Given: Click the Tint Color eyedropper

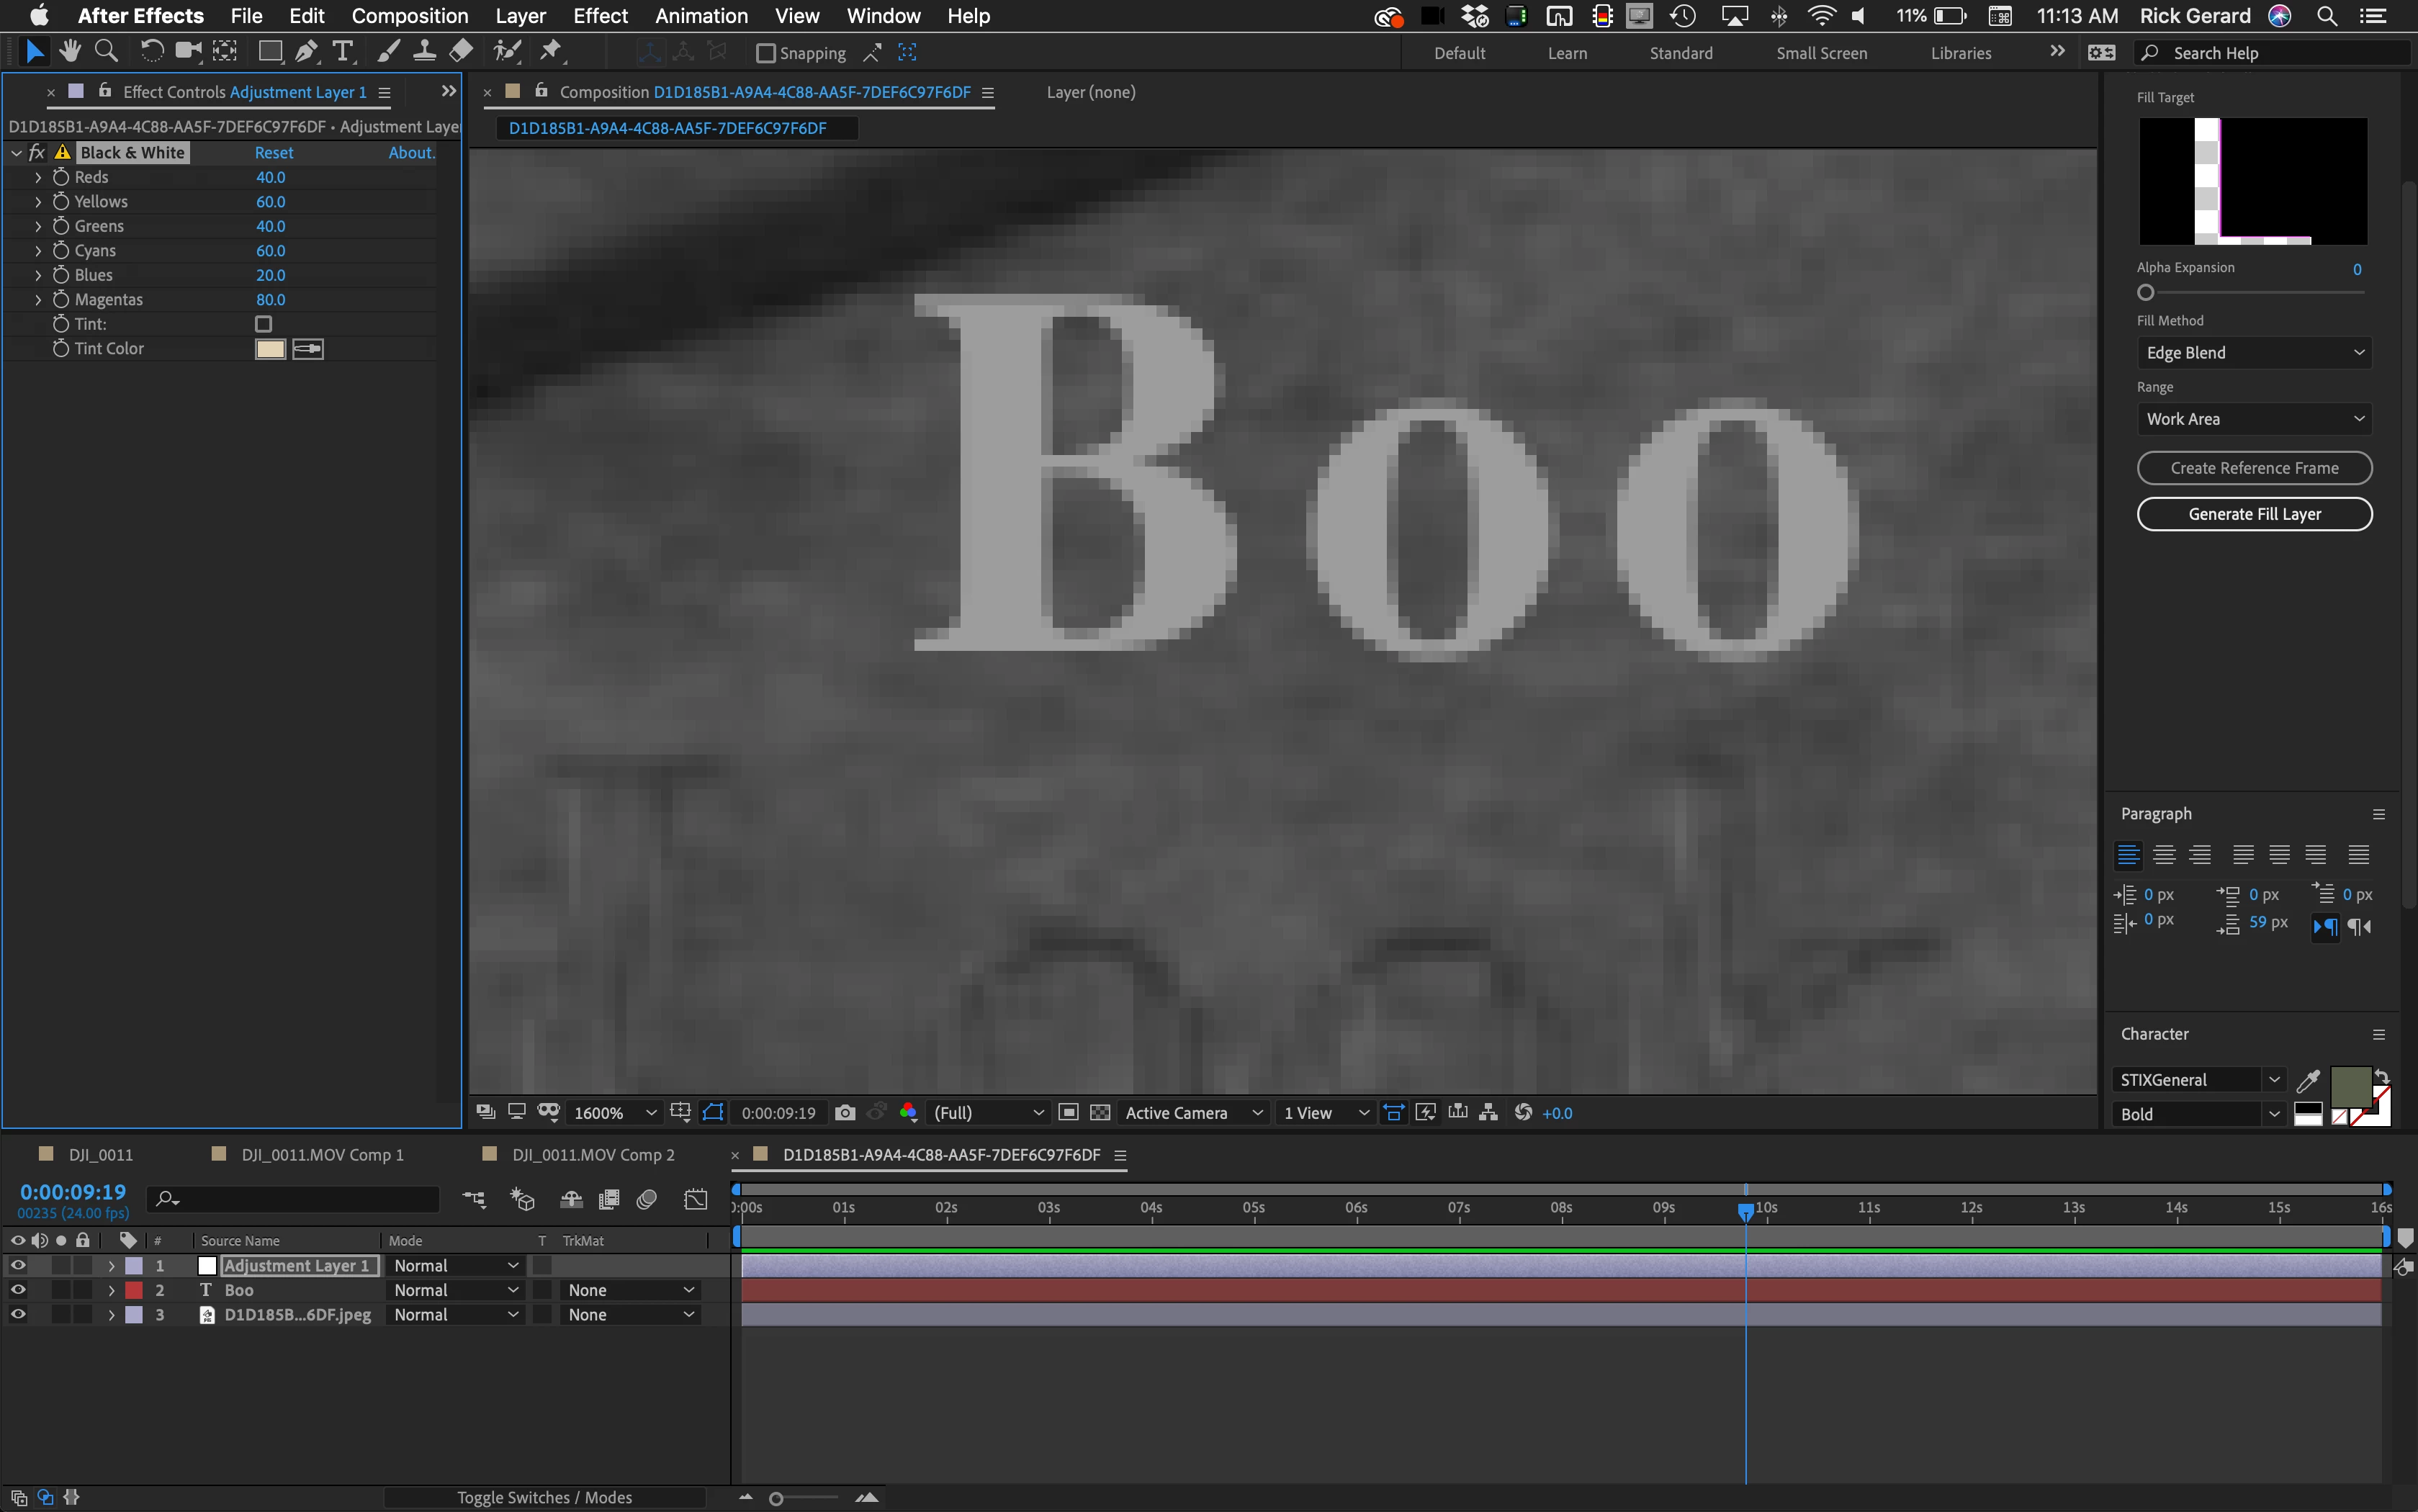Looking at the screenshot, I should tap(308, 349).
